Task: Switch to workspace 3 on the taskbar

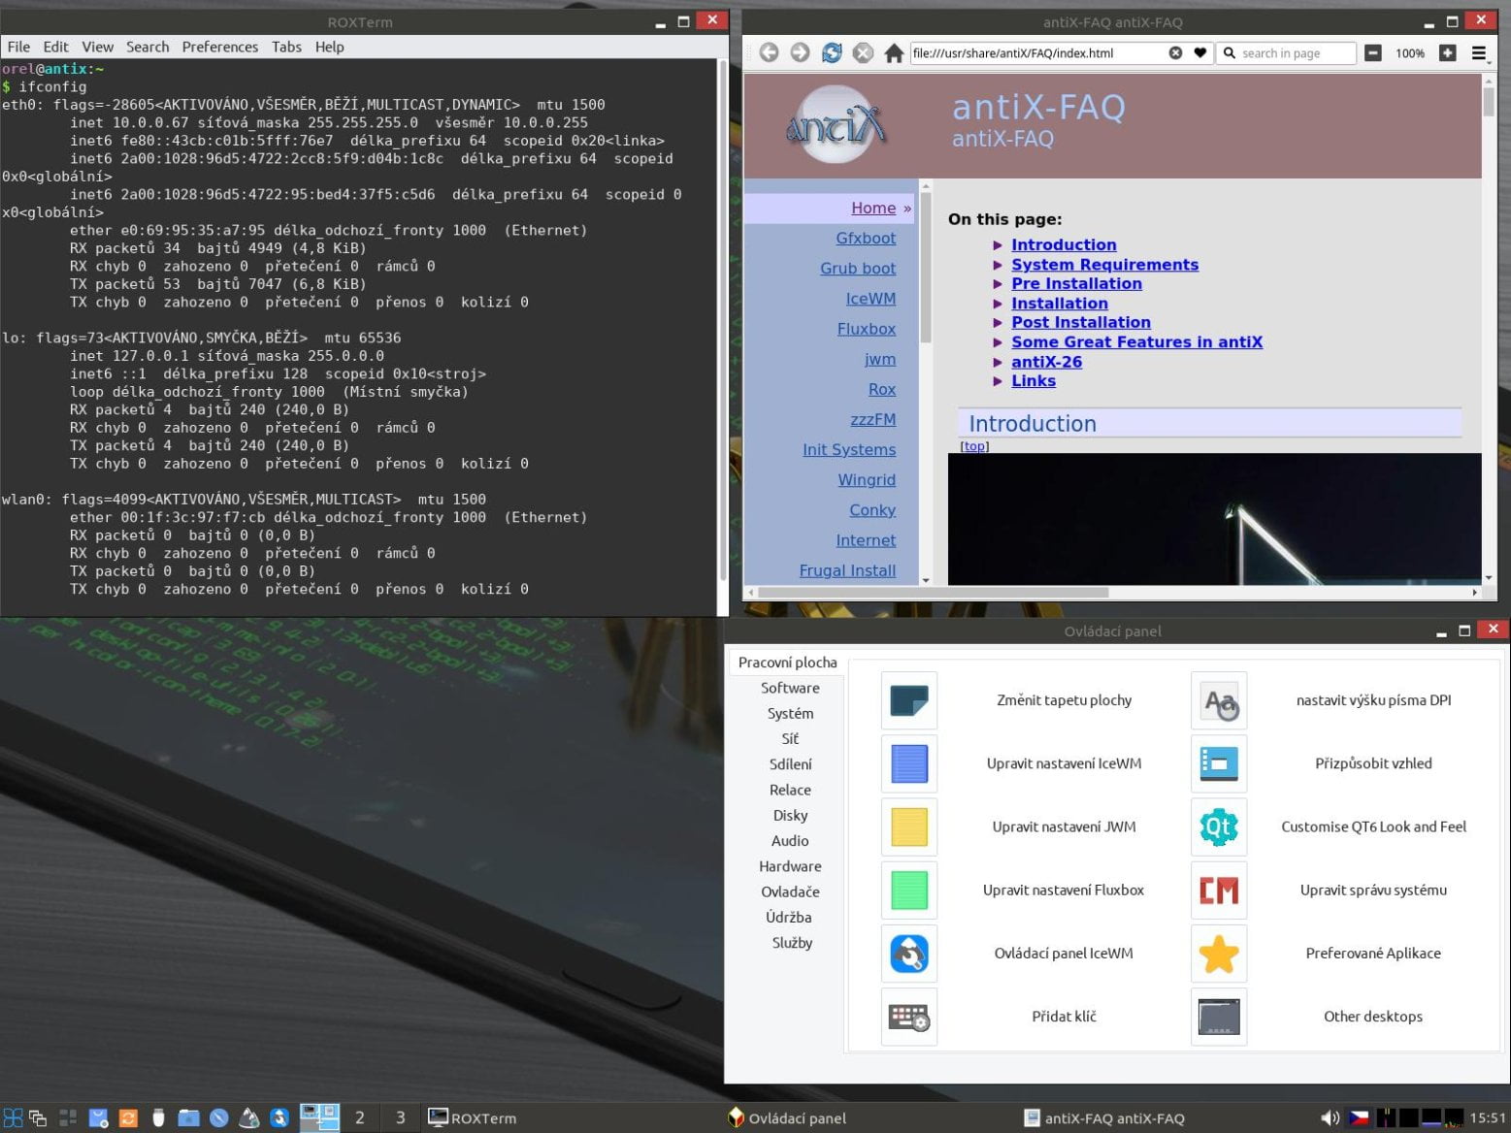Action: [x=400, y=1117]
